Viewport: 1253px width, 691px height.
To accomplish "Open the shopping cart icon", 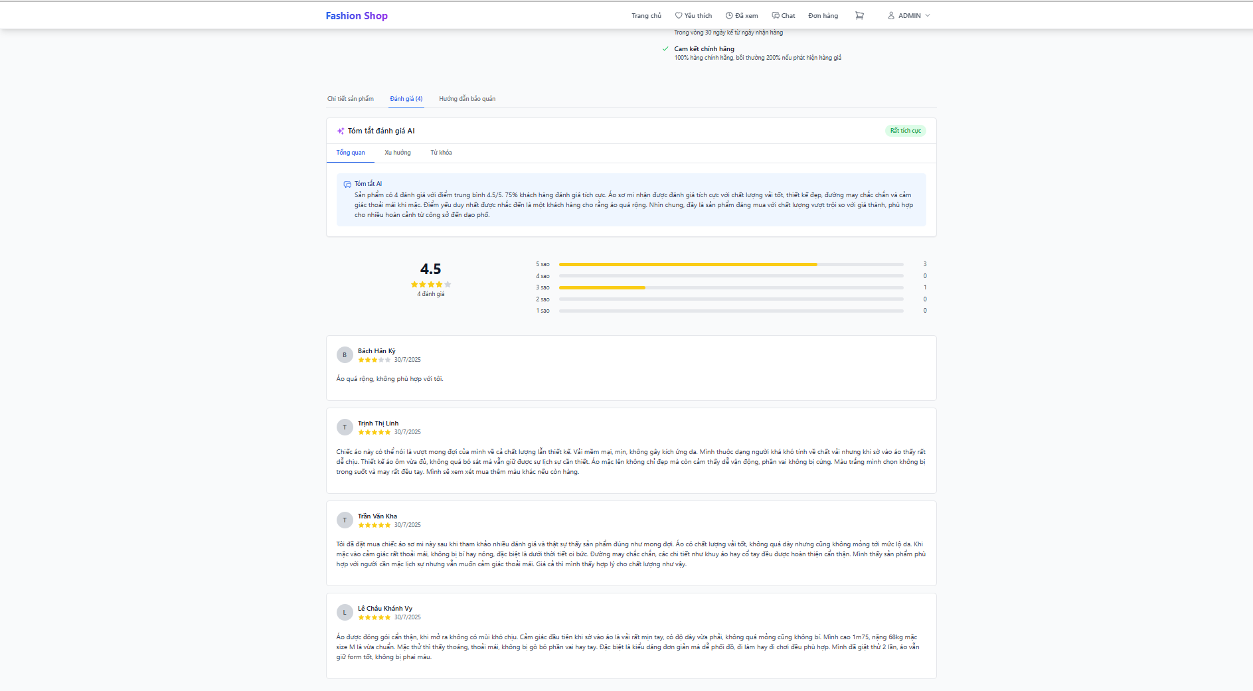I will pos(859,15).
